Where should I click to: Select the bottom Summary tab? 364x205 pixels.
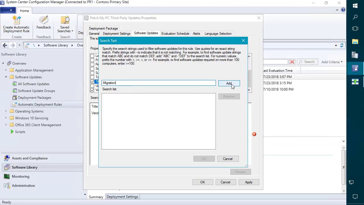96,197
